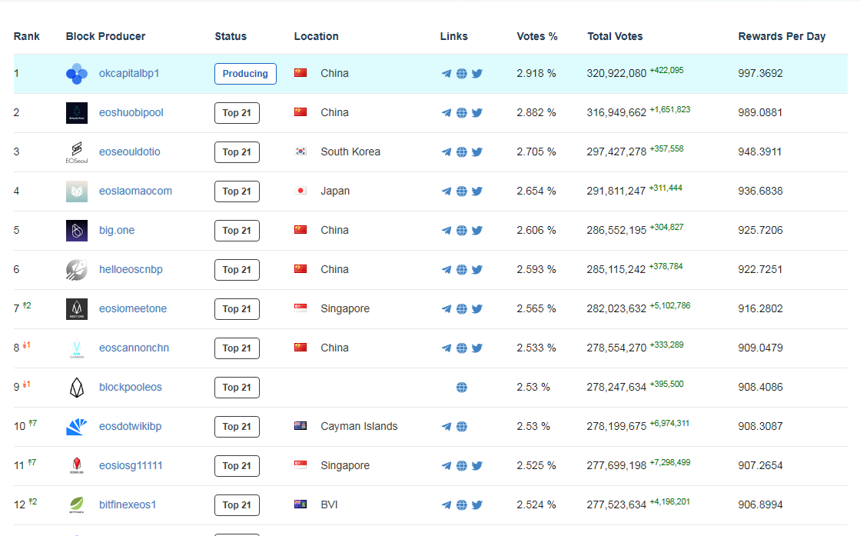The width and height of the screenshot is (860, 536).
Task: Open helloeoscnbp Telegram icon
Action: (x=447, y=270)
